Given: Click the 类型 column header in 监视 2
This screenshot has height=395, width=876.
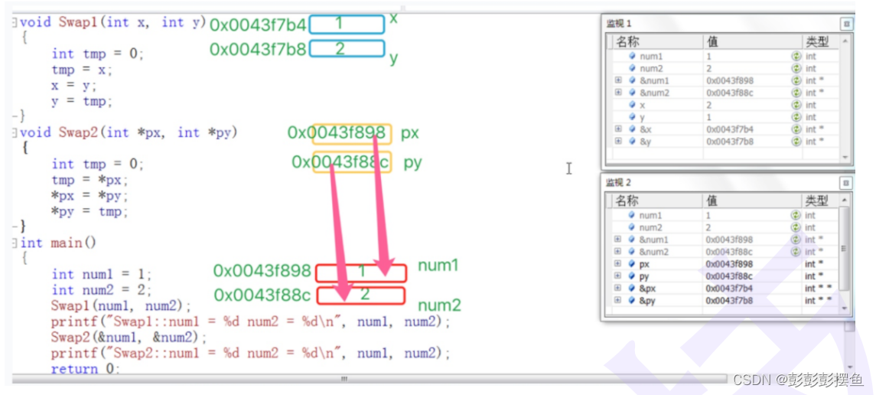Looking at the screenshot, I should pos(820,201).
